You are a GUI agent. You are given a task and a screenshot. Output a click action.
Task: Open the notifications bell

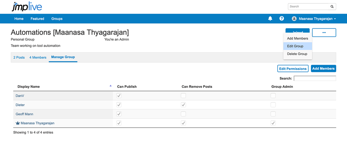[270, 19]
